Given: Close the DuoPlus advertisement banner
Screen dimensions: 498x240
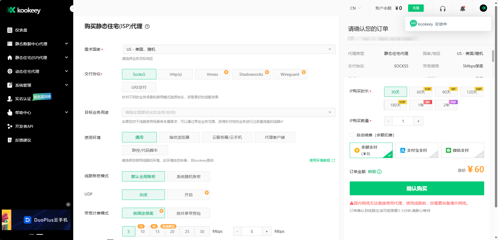Looking at the screenshot, I should [x=68, y=205].
